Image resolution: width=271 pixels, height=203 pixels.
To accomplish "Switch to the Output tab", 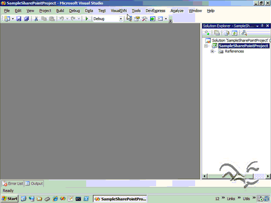I will (x=34, y=184).
